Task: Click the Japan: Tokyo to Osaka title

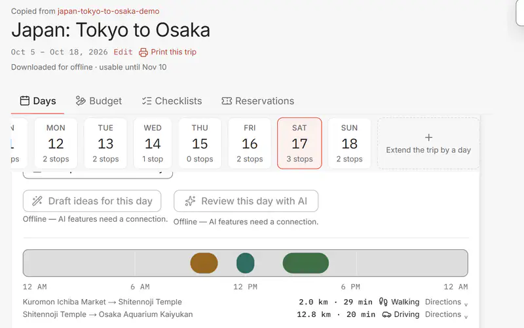Action: tap(111, 30)
